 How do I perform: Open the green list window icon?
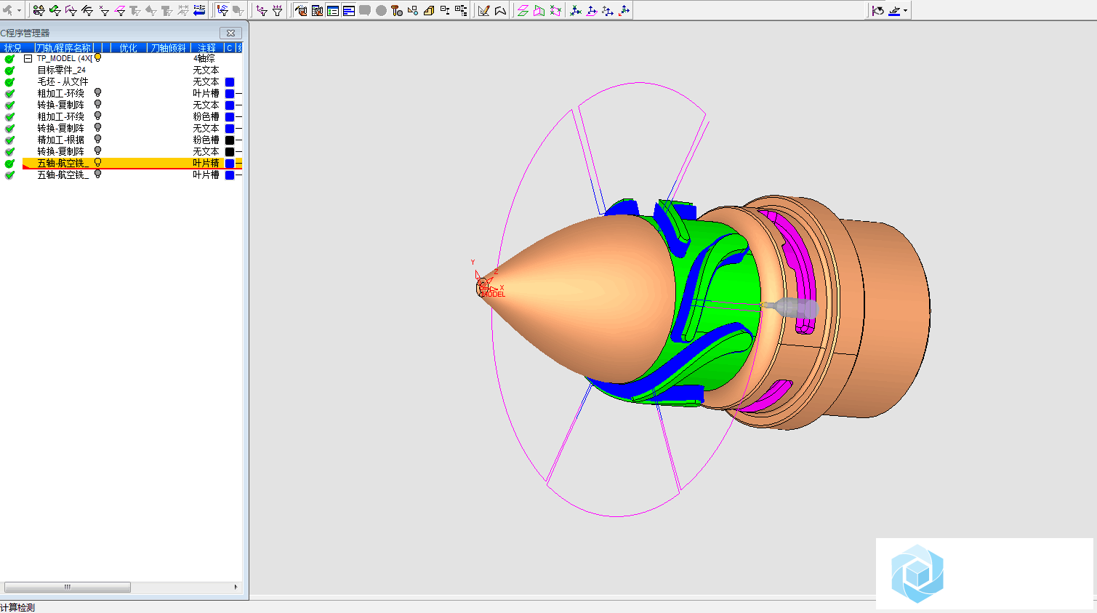(332, 10)
